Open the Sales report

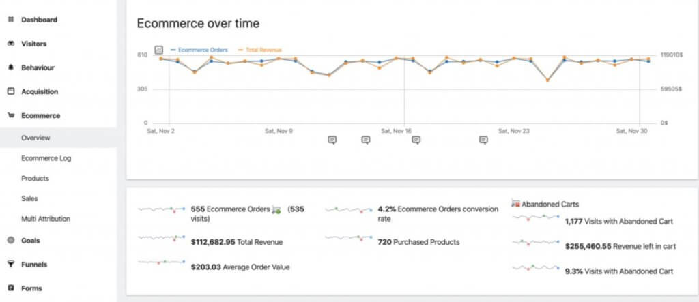pyautogui.click(x=30, y=198)
